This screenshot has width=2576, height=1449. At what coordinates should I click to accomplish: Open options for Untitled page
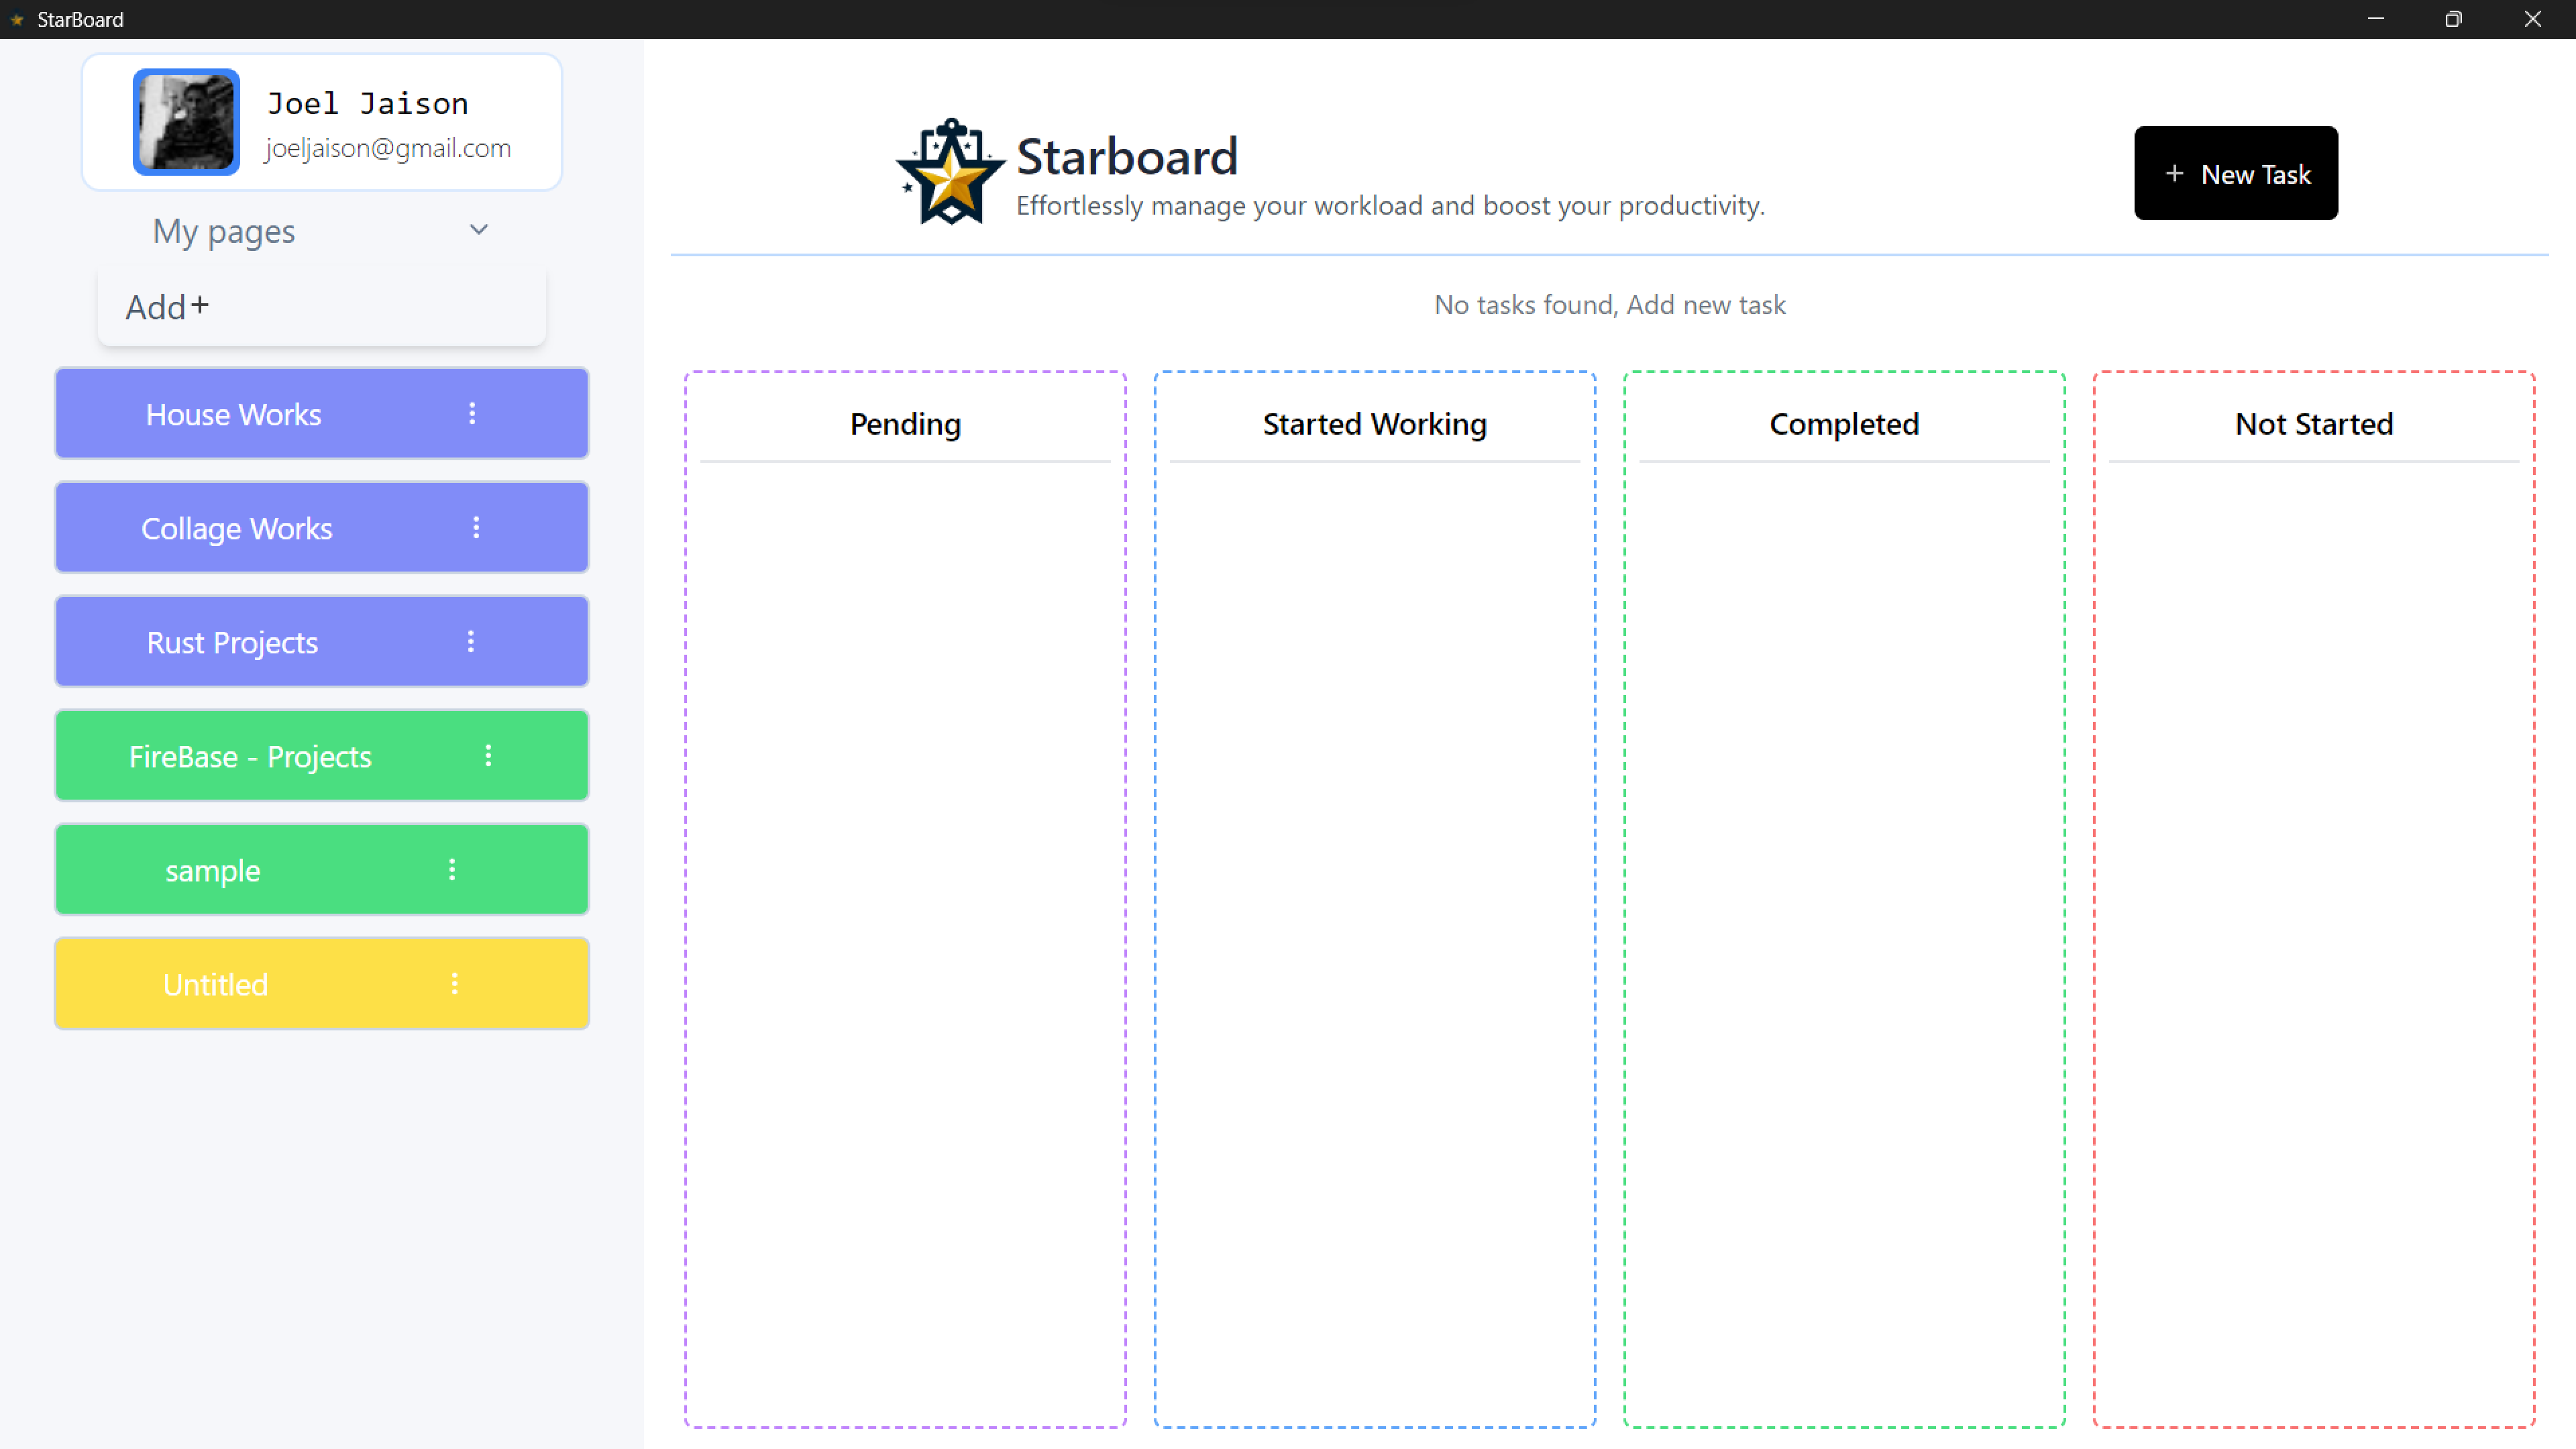tap(455, 982)
